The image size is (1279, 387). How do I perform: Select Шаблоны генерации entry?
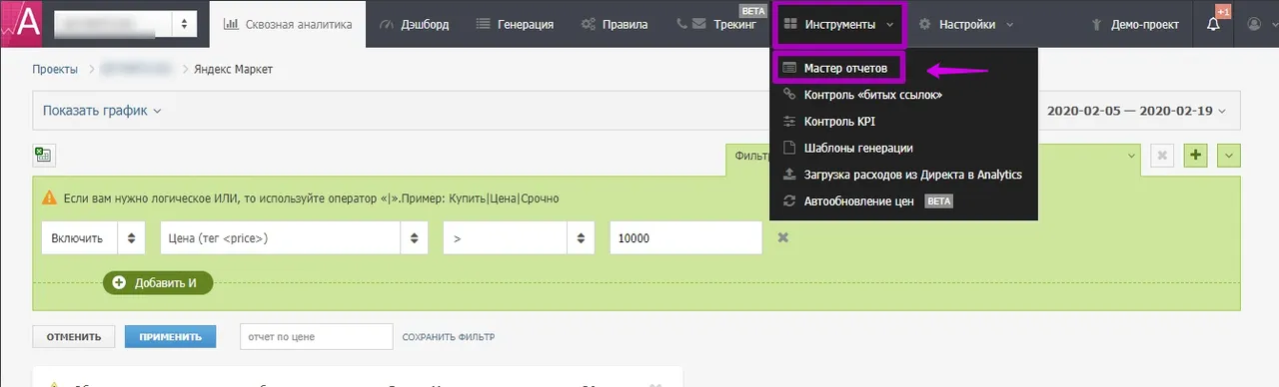[858, 148]
